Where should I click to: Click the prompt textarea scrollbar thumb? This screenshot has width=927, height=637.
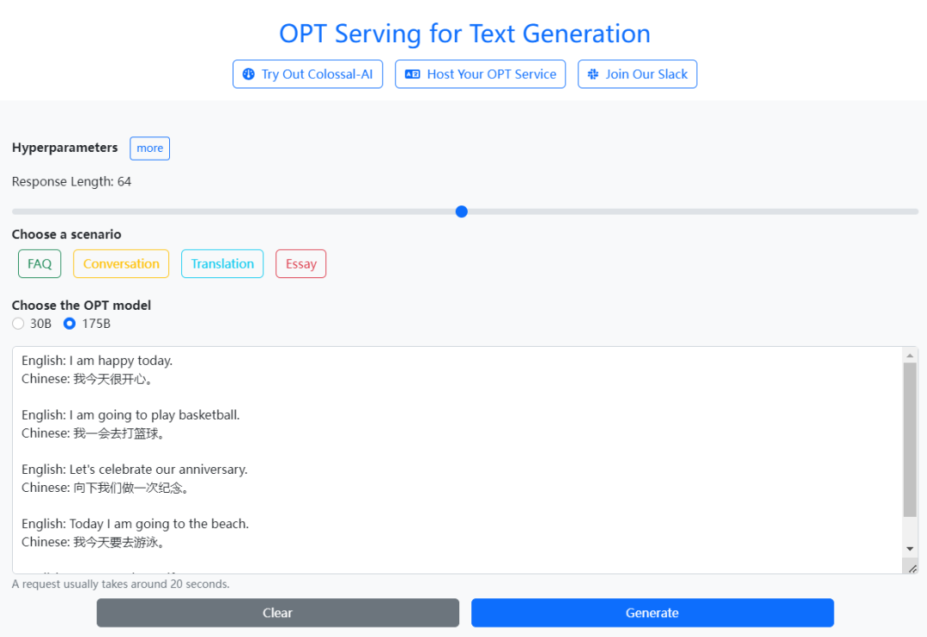(910, 438)
